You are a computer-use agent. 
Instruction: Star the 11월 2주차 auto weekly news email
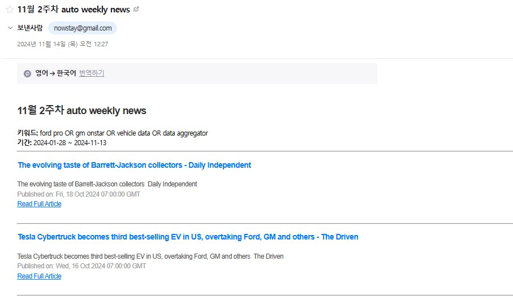pyautogui.click(x=10, y=10)
